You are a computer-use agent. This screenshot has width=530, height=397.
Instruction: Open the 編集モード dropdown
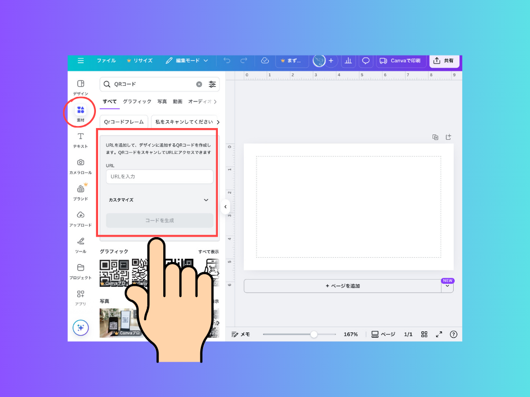(187, 61)
